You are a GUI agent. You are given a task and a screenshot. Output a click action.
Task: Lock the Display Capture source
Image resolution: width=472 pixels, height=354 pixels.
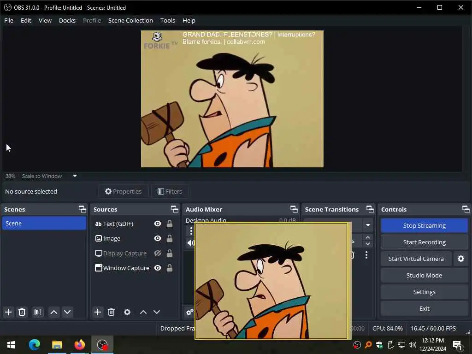[170, 253]
